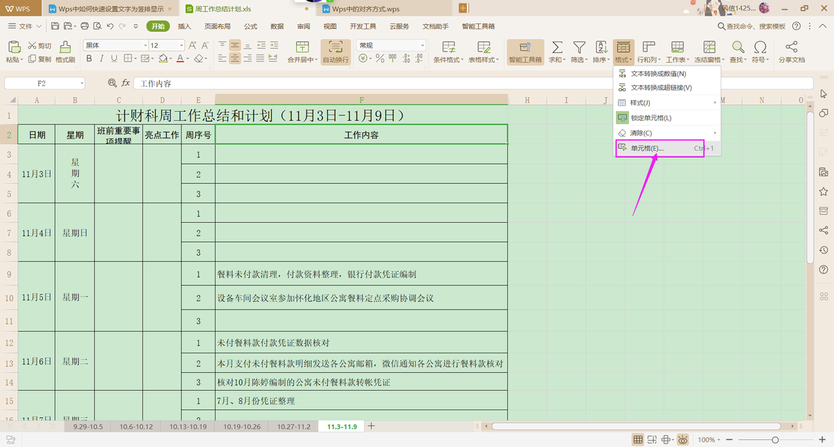Decrease font size with A- icon
Screen dimensions: 834x447
coord(205,45)
